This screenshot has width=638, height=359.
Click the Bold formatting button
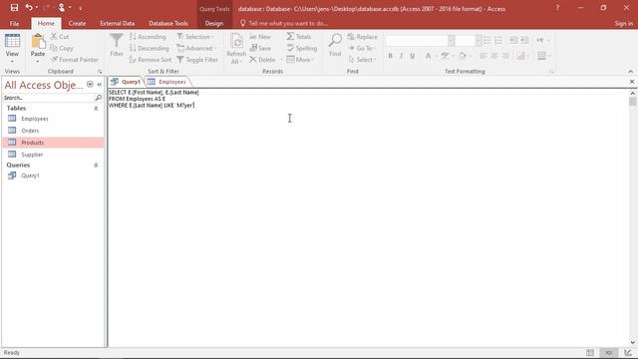(x=390, y=56)
